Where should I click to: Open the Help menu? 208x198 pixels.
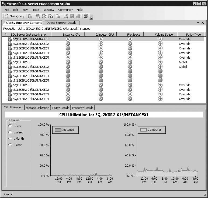[79, 10]
